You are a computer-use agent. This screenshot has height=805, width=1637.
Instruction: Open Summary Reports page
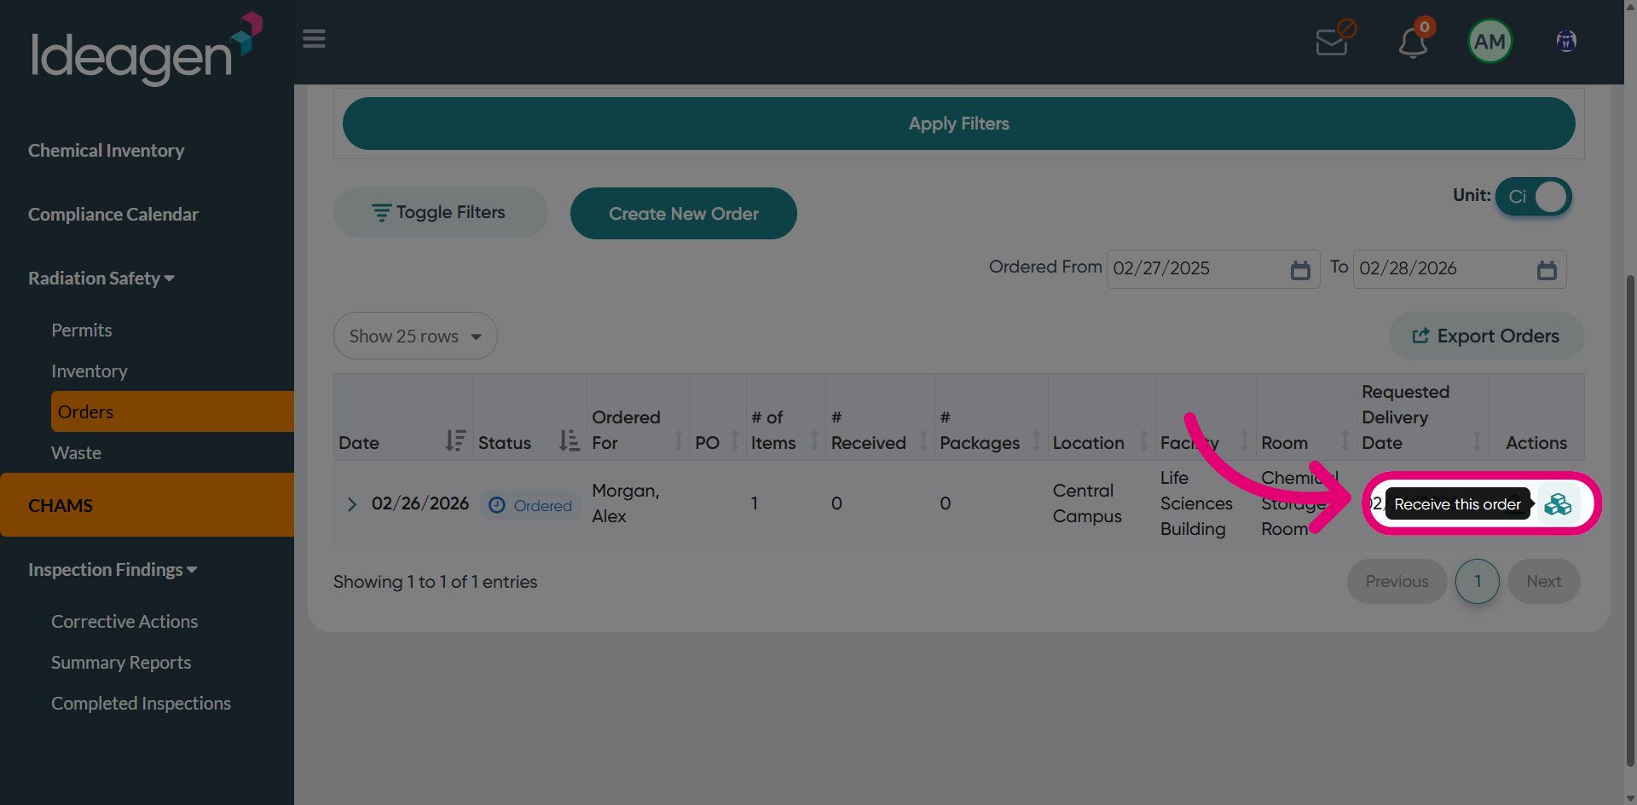pos(121,663)
